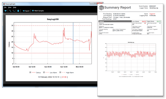Click the EasyLogUSB graph title
This screenshot has height=99, width=166.
point(53,19)
